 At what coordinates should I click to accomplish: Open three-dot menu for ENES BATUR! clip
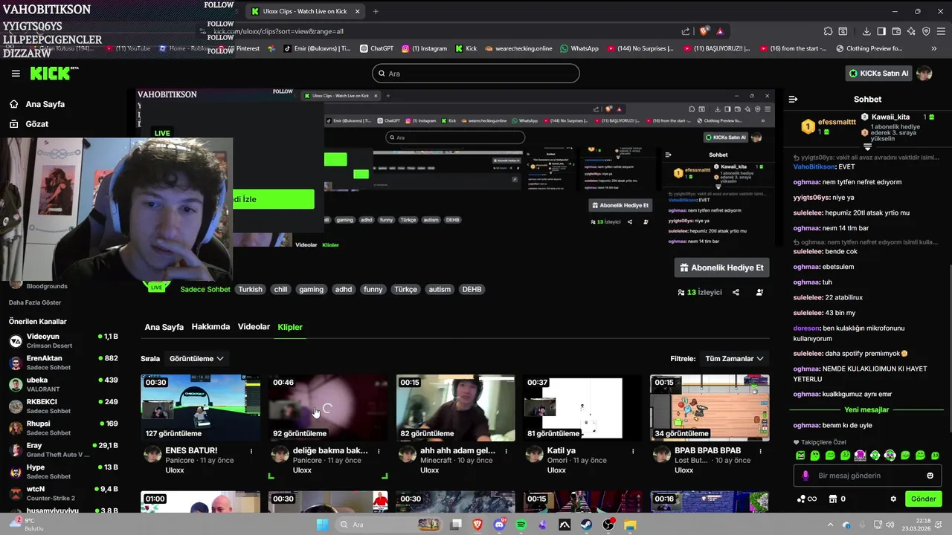[x=251, y=451]
